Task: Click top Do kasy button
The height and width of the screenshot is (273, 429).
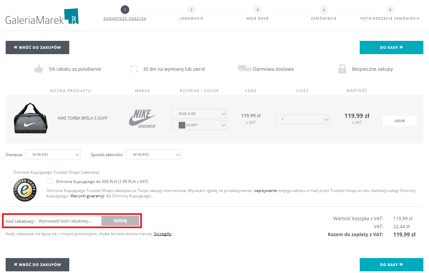Action: point(392,47)
